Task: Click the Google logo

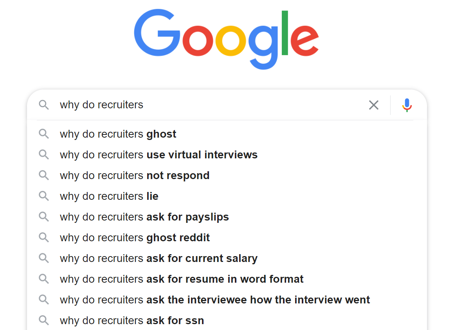Action: tap(226, 39)
